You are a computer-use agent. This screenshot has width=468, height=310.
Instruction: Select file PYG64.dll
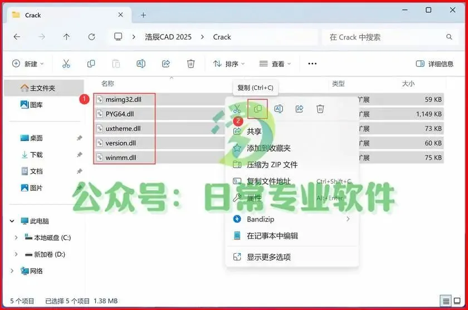point(120,114)
